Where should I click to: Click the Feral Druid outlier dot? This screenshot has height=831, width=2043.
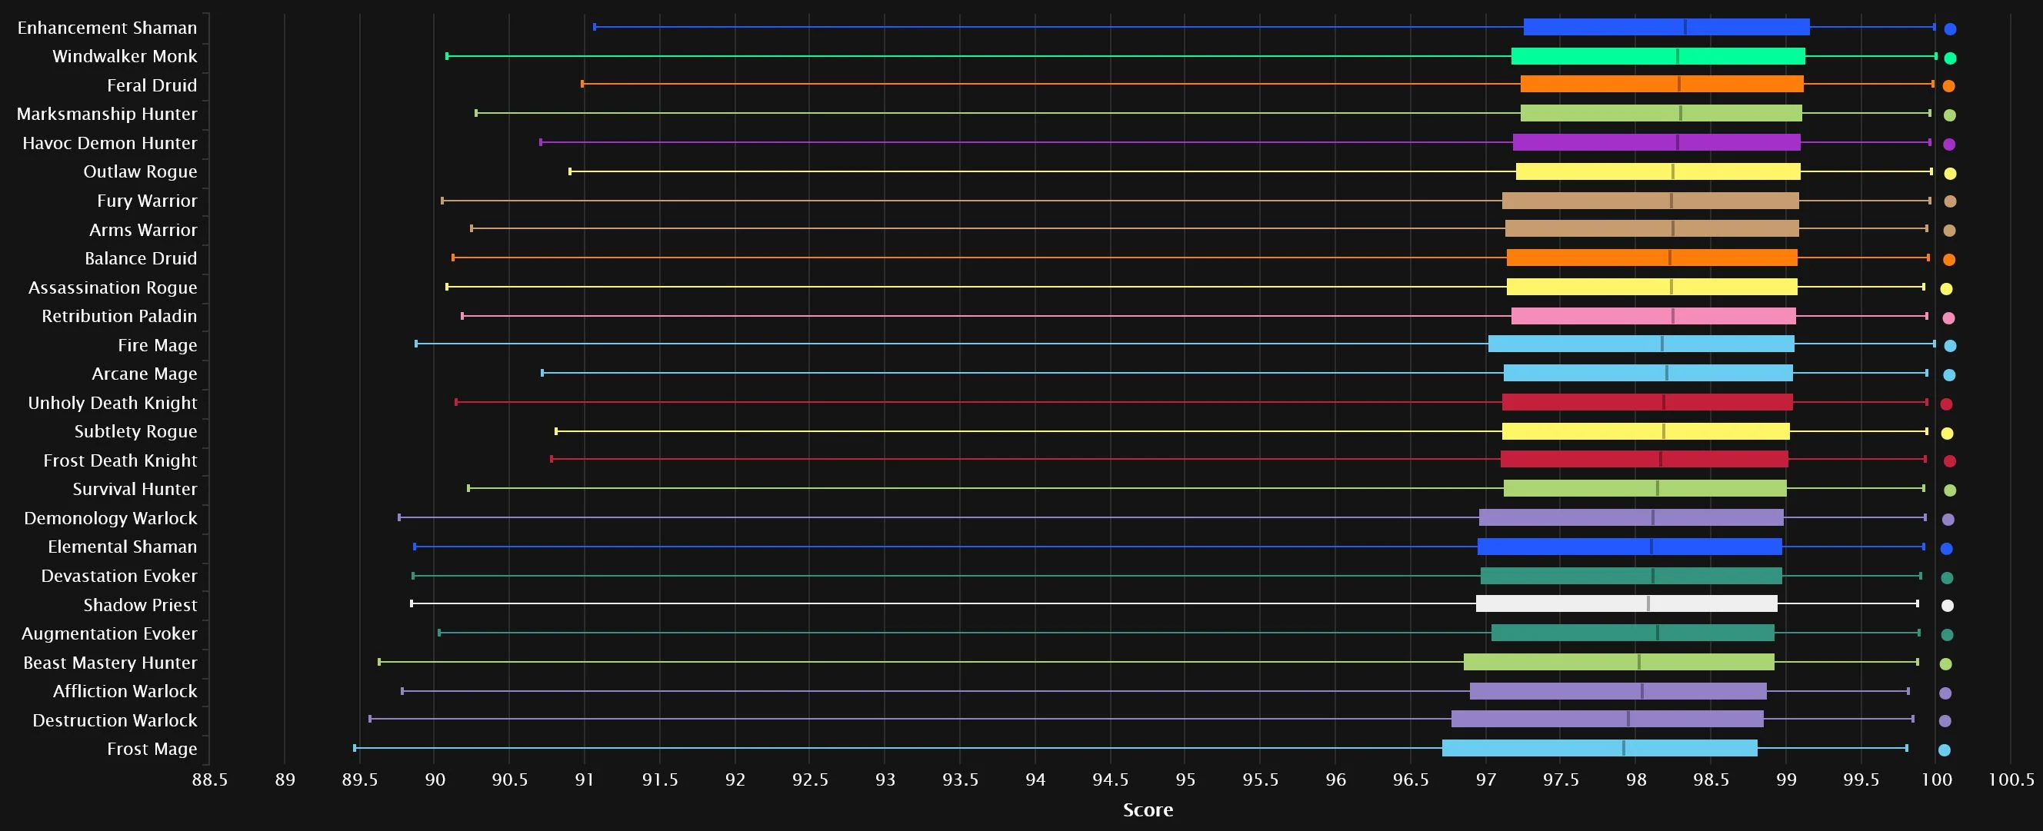pos(1948,86)
